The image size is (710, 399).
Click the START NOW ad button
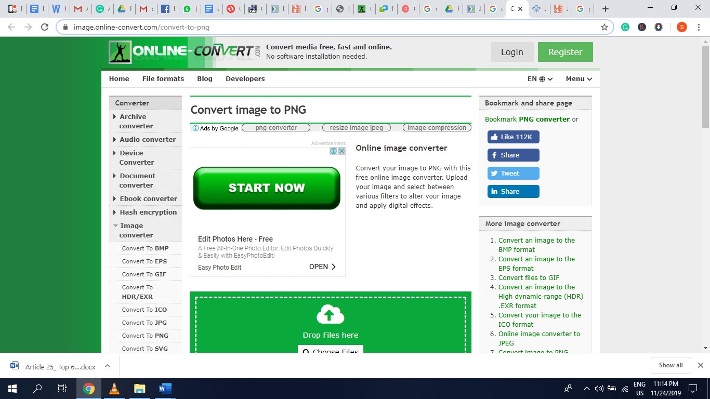(267, 188)
